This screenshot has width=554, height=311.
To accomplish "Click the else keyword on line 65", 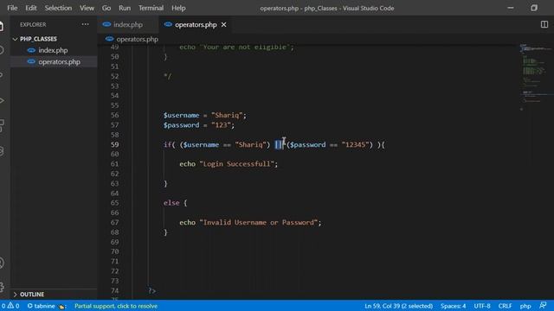I will click(171, 203).
